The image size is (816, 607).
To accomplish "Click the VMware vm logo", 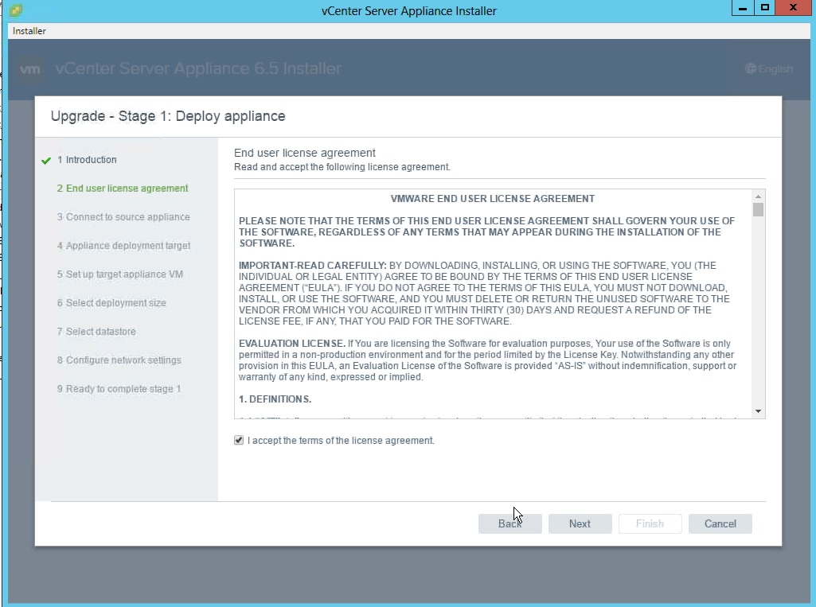I will click(x=30, y=69).
